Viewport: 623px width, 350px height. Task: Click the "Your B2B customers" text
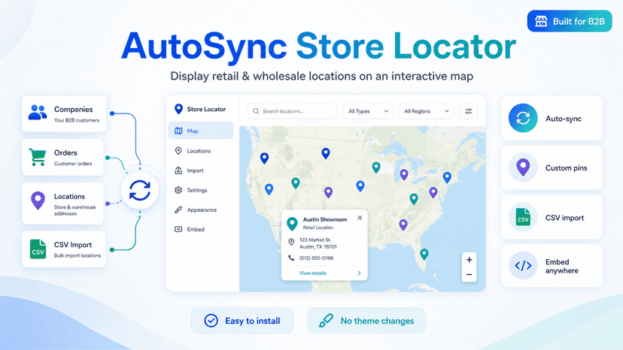tap(77, 120)
